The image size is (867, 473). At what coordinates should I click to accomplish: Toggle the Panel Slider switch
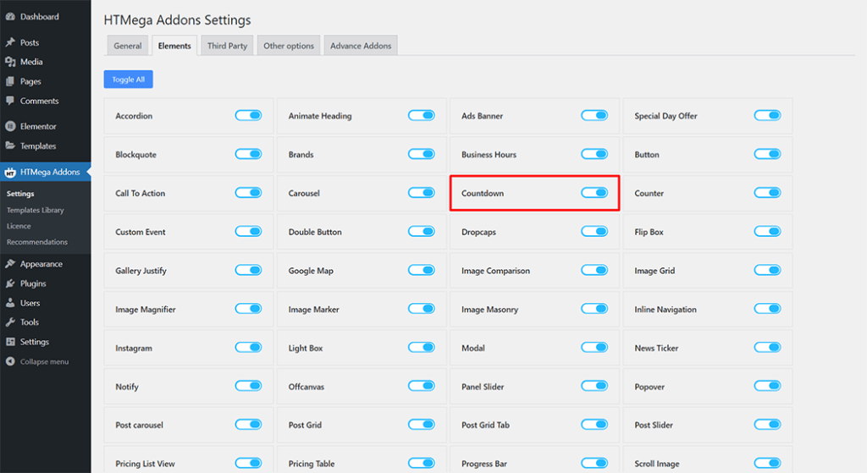pyautogui.click(x=594, y=386)
